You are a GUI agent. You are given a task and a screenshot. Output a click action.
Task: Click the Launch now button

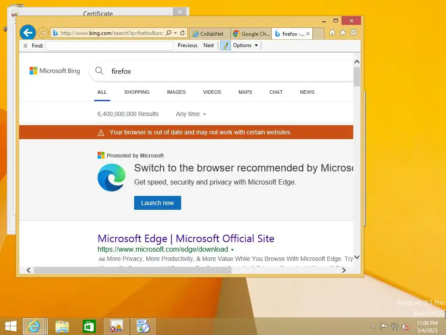[x=158, y=203]
